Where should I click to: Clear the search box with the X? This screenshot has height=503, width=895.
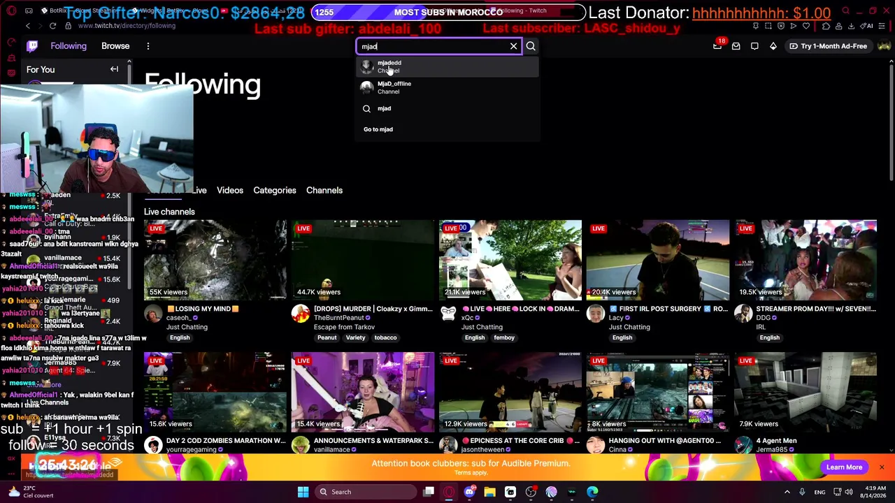[x=513, y=46]
